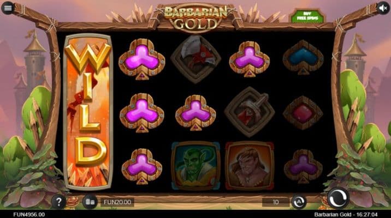Click the FUN20.00 bet amount field
Viewport: 391px width, 218px height.
(117, 202)
